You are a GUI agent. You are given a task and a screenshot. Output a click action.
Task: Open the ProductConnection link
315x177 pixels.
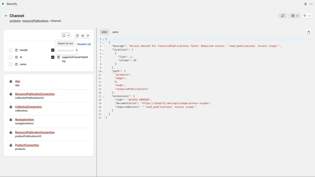pyautogui.click(x=27, y=145)
